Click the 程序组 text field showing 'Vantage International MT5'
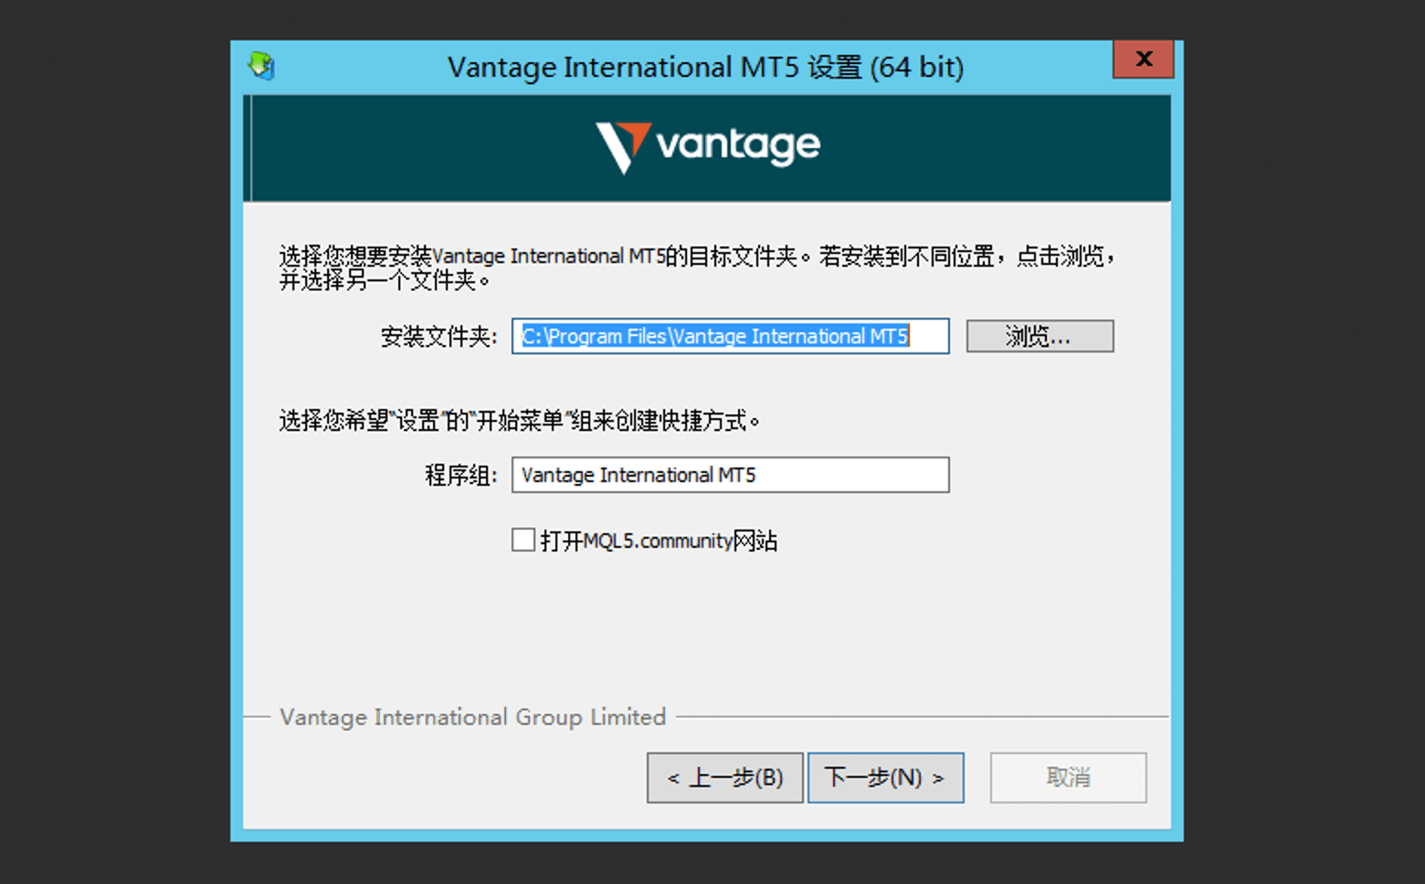 pos(730,474)
